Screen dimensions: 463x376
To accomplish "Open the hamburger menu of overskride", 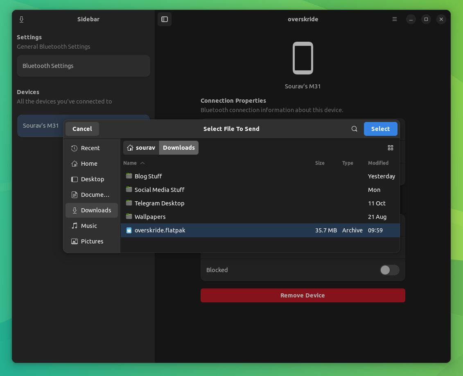I will (x=394, y=19).
